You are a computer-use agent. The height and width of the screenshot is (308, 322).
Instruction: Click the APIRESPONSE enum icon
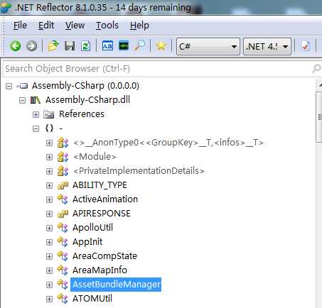pos(63,214)
